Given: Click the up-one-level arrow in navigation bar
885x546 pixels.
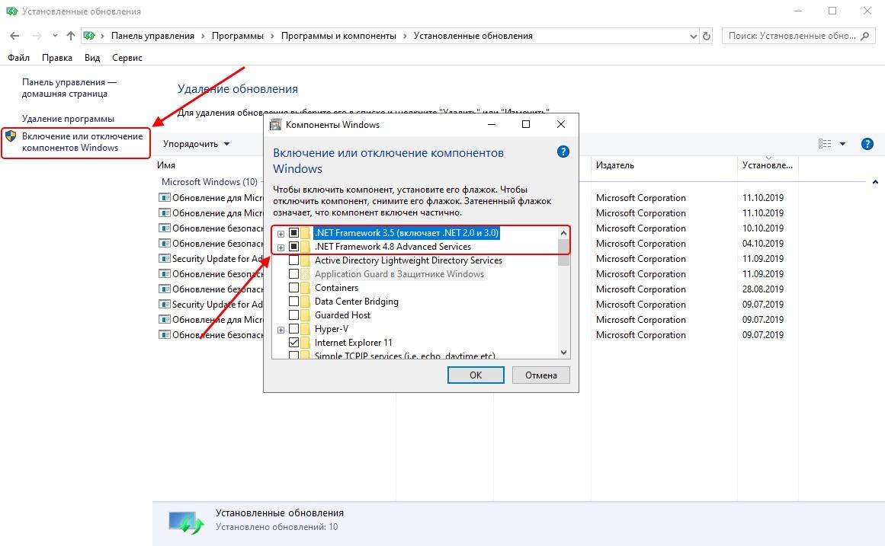Looking at the screenshot, I should point(71,36).
